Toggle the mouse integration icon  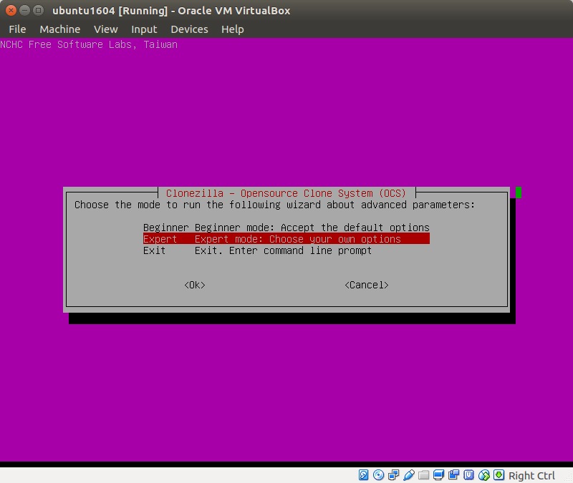[x=484, y=475]
